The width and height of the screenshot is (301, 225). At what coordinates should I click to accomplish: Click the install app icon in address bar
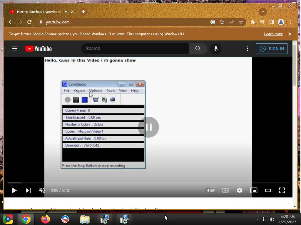tap(222, 22)
